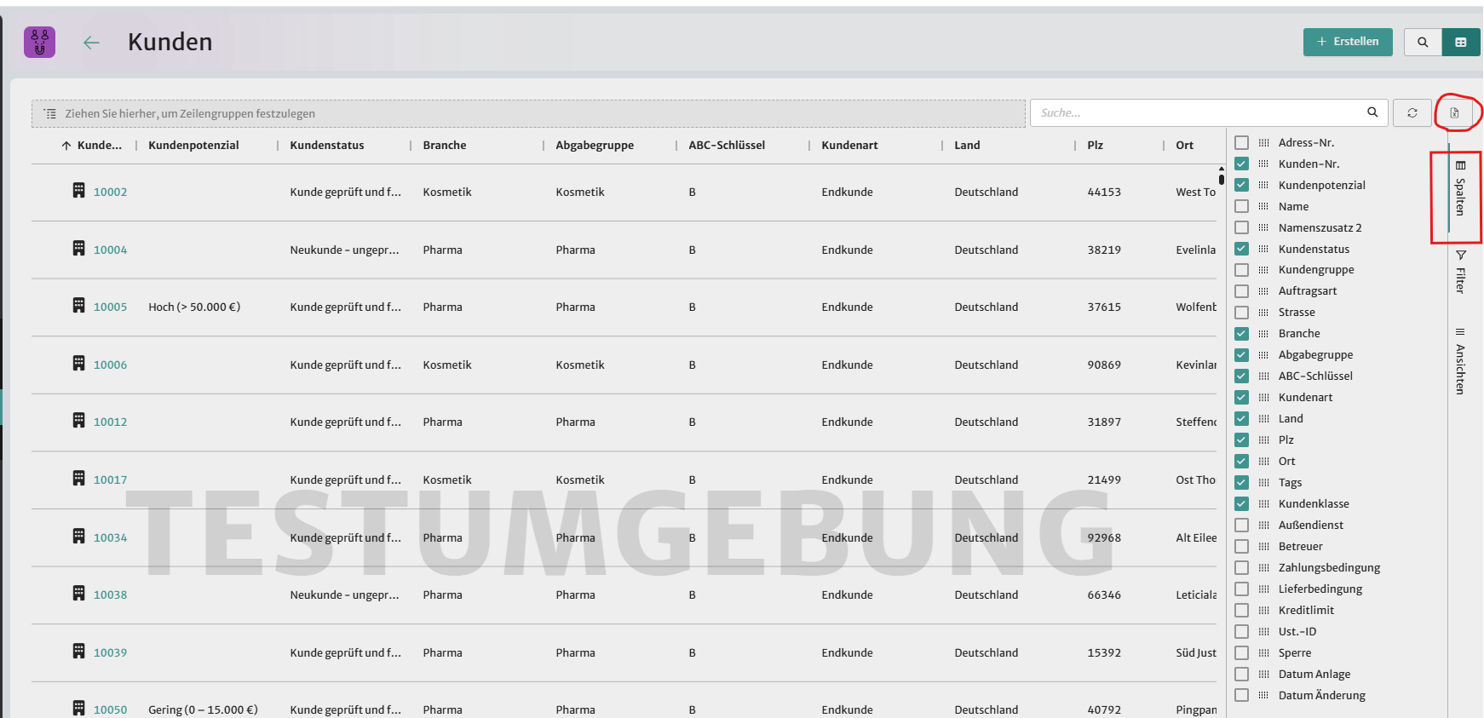Click the purple app logo icon
This screenshot has width=1484, height=718.
pyautogui.click(x=39, y=42)
